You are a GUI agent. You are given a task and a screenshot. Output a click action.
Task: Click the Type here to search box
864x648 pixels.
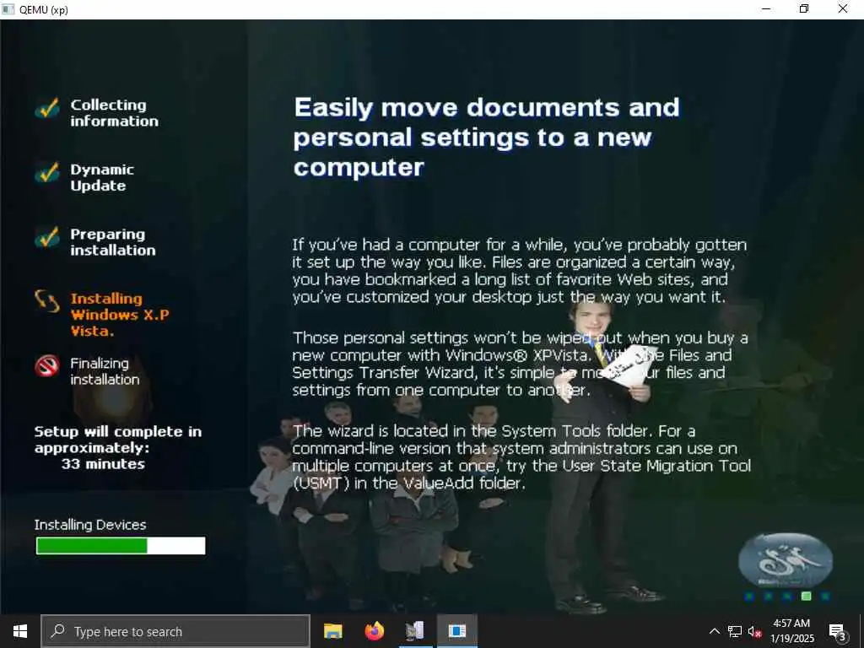(x=175, y=631)
